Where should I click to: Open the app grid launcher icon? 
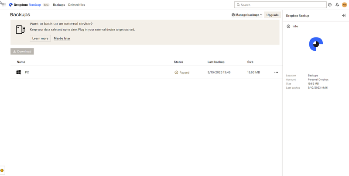(x=4, y=5)
